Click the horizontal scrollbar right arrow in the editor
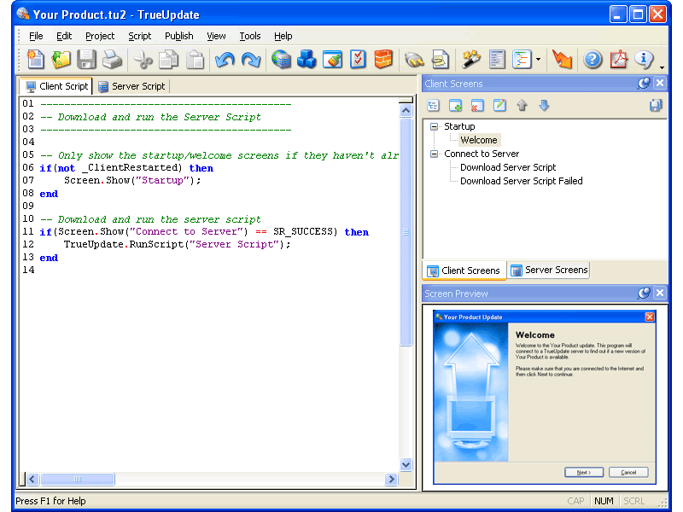This screenshot has height=512, width=683. [x=391, y=480]
